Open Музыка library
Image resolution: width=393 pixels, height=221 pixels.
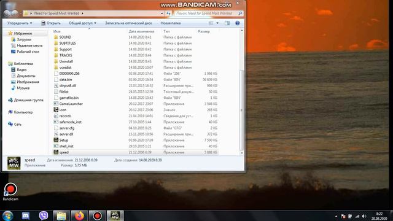(23, 88)
